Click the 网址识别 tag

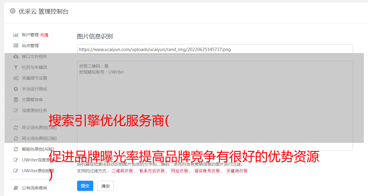tap(179, 171)
